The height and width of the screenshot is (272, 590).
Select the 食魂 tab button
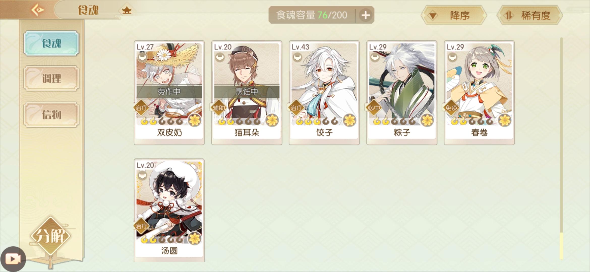tap(51, 43)
